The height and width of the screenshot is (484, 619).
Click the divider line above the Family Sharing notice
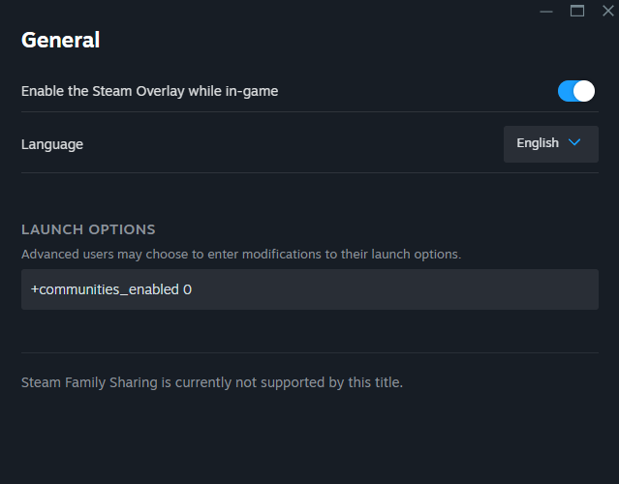310,352
